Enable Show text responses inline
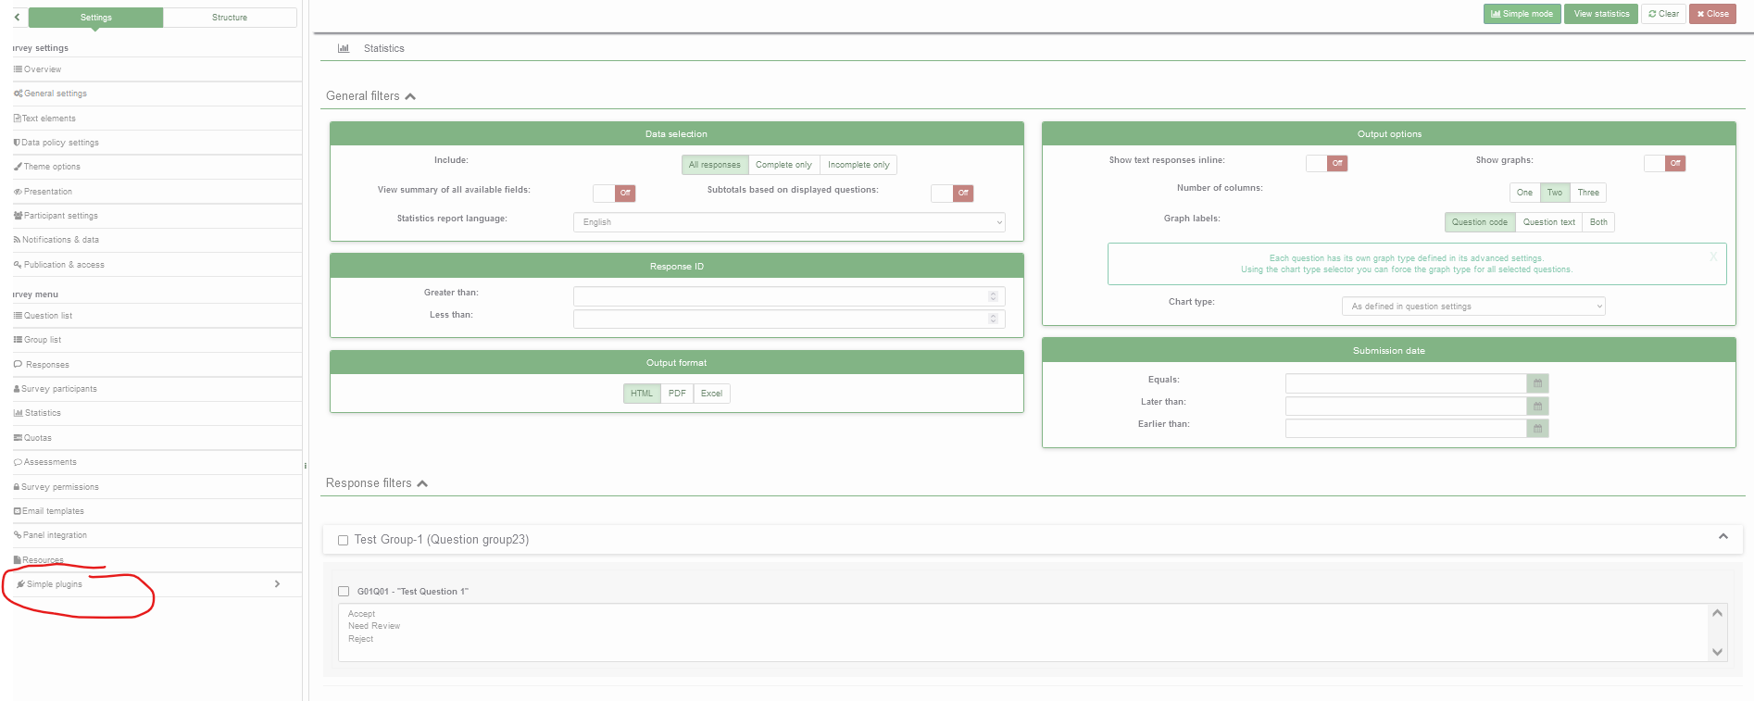The image size is (1754, 701). [1326, 163]
